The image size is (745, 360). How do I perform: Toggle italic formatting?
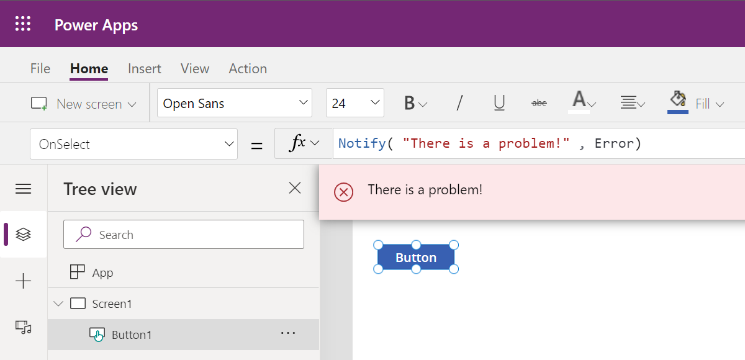(x=459, y=103)
